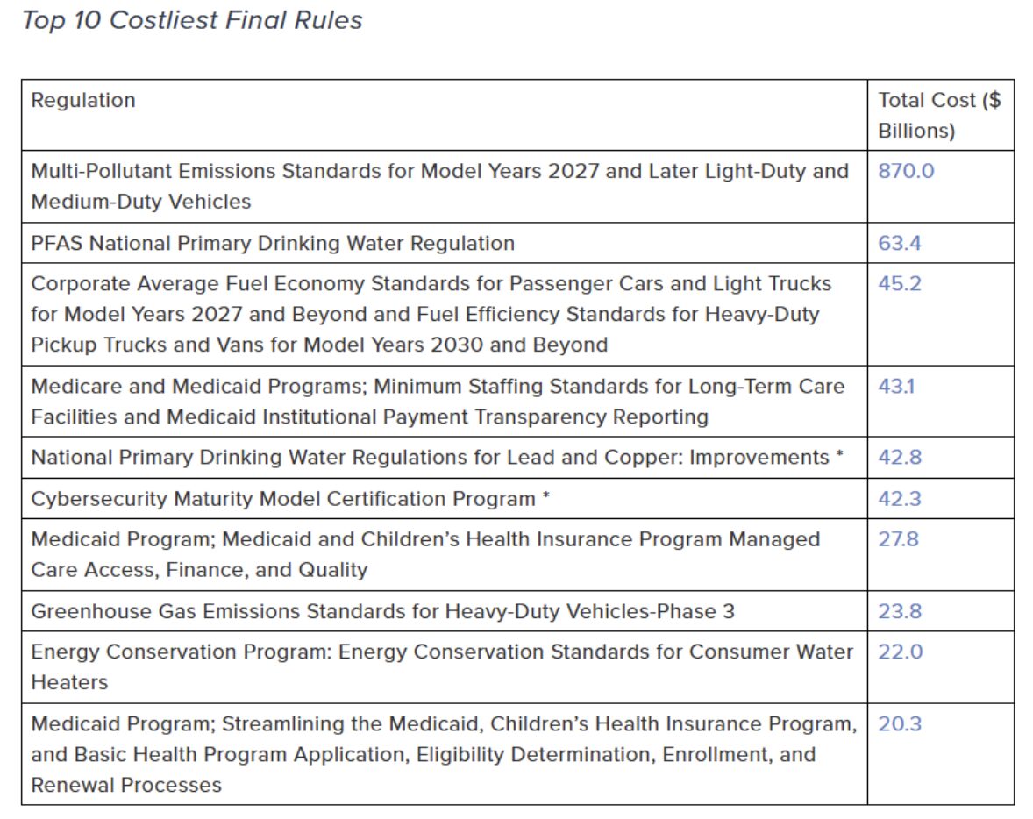Click the Total Cost ($ Billions) header
The width and height of the screenshot is (1033, 819).
[x=939, y=115]
